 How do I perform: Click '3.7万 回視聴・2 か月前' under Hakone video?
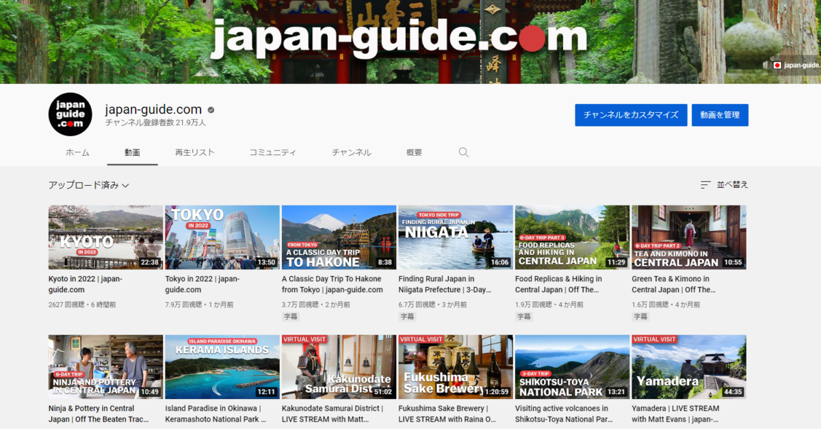pyautogui.click(x=316, y=305)
